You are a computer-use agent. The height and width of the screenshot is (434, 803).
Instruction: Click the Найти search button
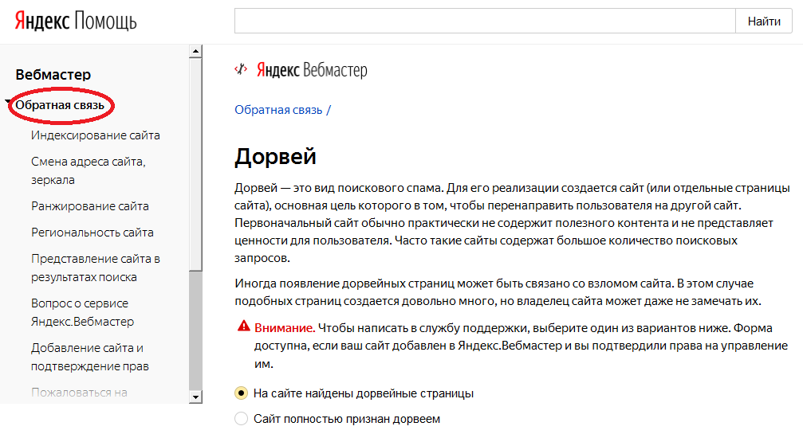tap(764, 21)
